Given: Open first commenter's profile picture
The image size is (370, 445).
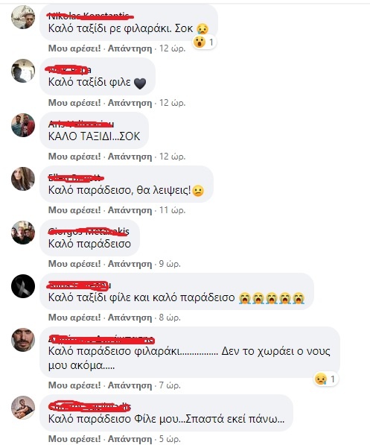Looking at the screenshot, I should [x=23, y=17].
